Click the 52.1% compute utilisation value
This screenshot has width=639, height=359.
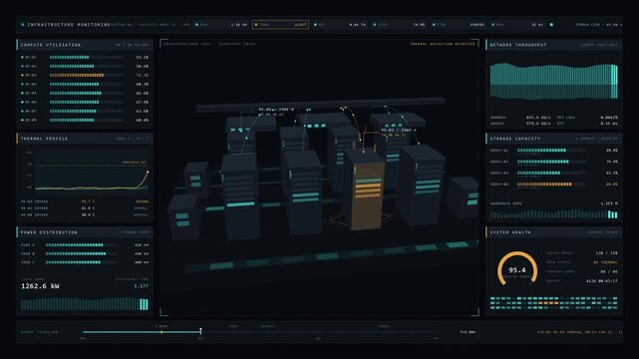pos(143,58)
